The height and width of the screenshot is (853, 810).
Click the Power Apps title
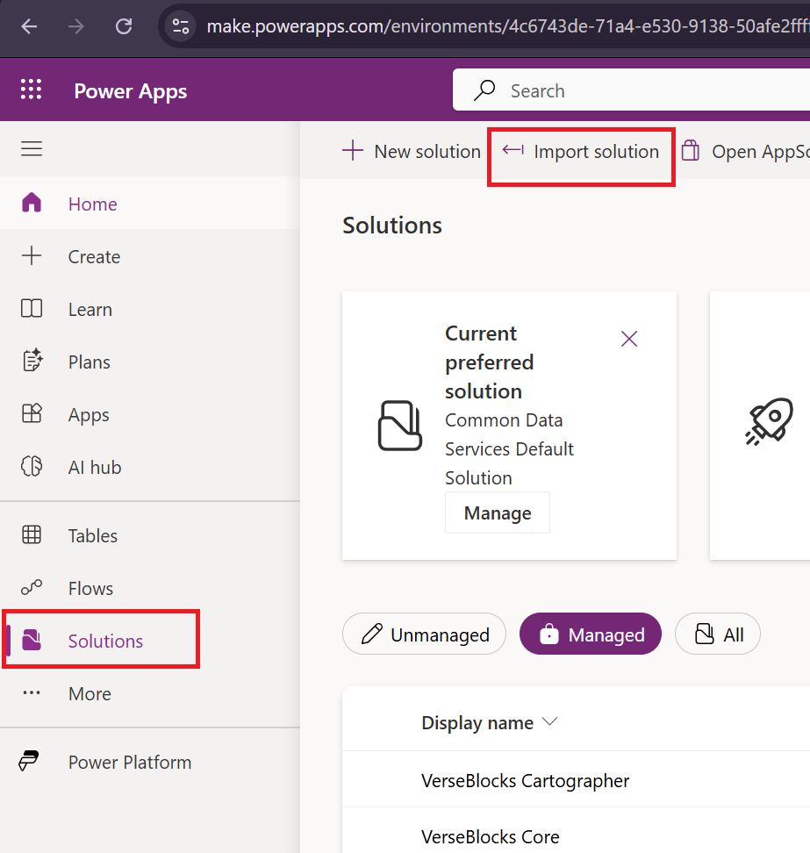point(131,91)
